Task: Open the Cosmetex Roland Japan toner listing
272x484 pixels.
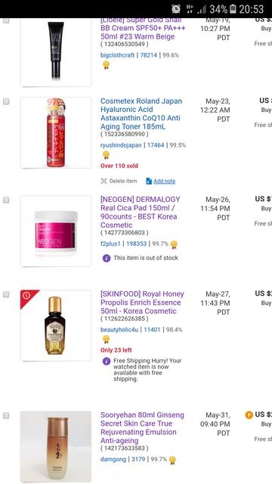Action: [141, 113]
